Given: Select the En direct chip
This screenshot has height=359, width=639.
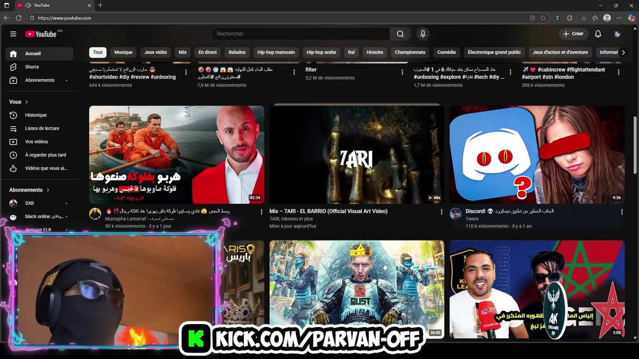Looking at the screenshot, I should [x=208, y=52].
